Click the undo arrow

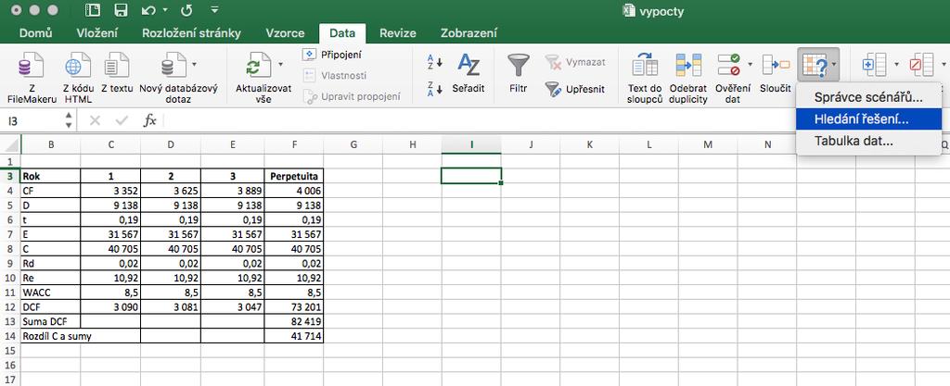(x=148, y=10)
